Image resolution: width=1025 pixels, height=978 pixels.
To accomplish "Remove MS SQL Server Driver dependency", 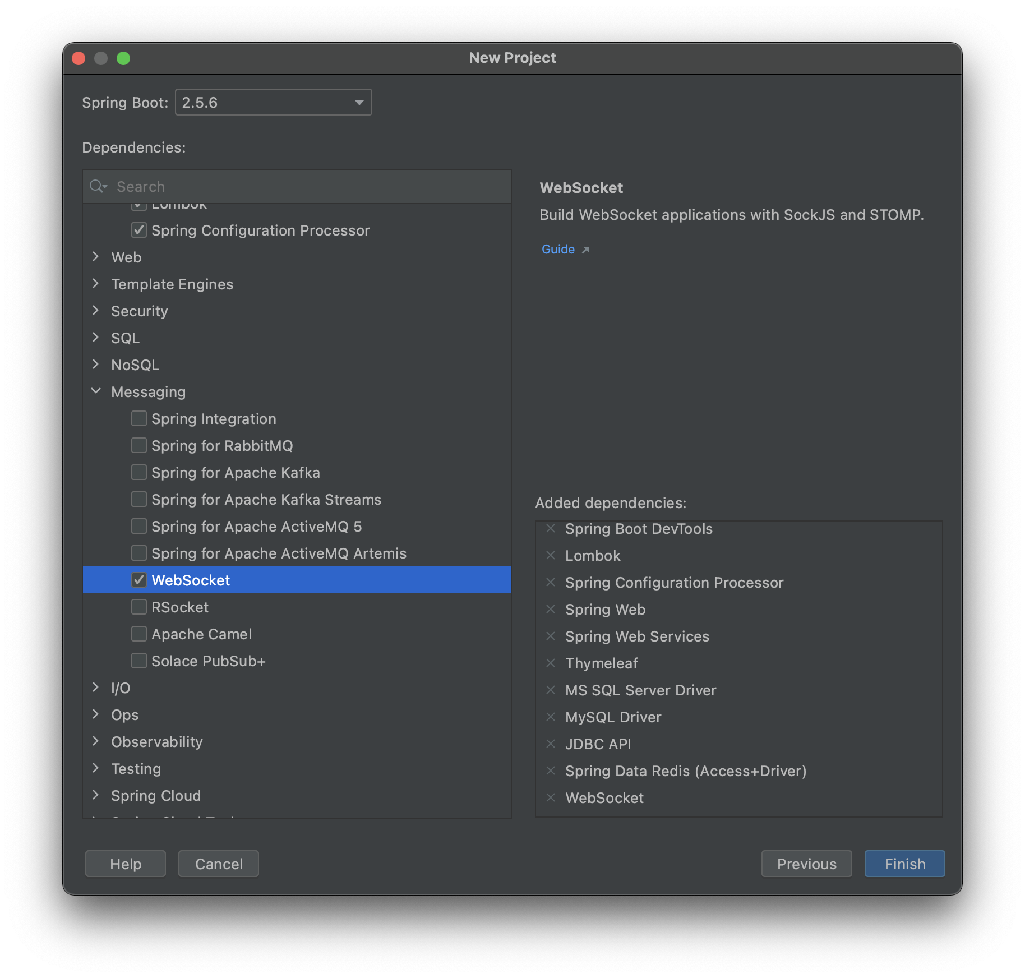I will [x=551, y=690].
